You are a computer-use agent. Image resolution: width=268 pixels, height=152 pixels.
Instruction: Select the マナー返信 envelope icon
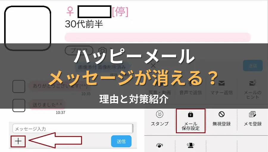[x=222, y=83]
